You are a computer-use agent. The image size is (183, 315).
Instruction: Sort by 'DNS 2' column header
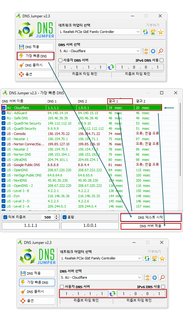pyautogui.click(x=91, y=101)
